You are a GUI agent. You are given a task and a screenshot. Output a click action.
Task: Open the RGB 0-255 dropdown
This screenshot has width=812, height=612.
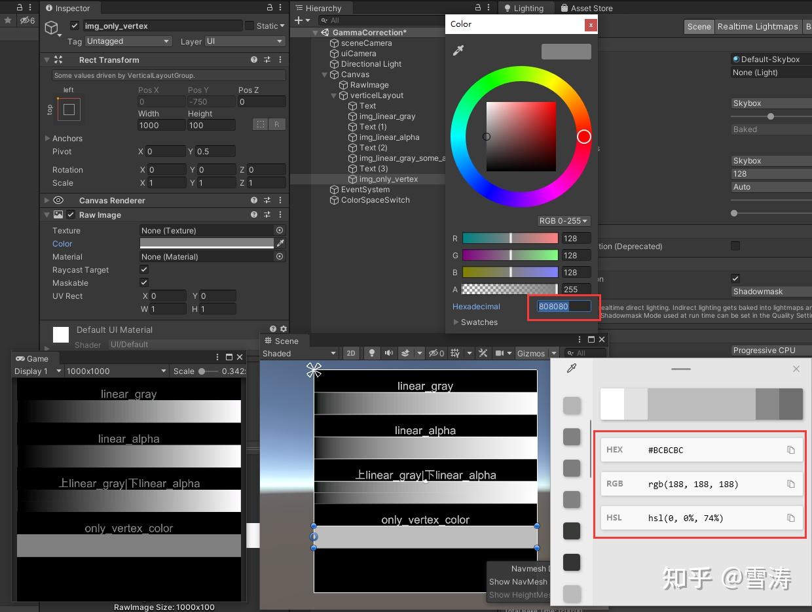pos(564,221)
